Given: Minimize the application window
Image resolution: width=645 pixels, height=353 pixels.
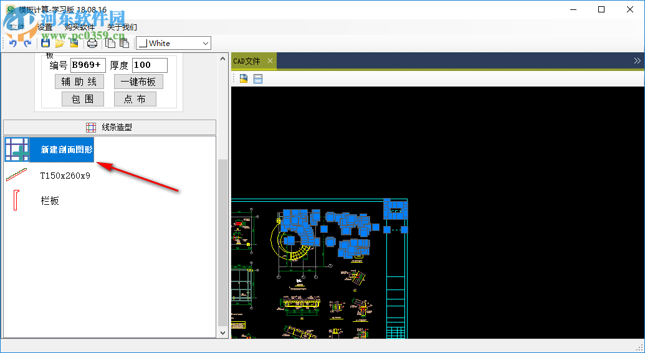Looking at the screenshot, I should click(x=573, y=9).
